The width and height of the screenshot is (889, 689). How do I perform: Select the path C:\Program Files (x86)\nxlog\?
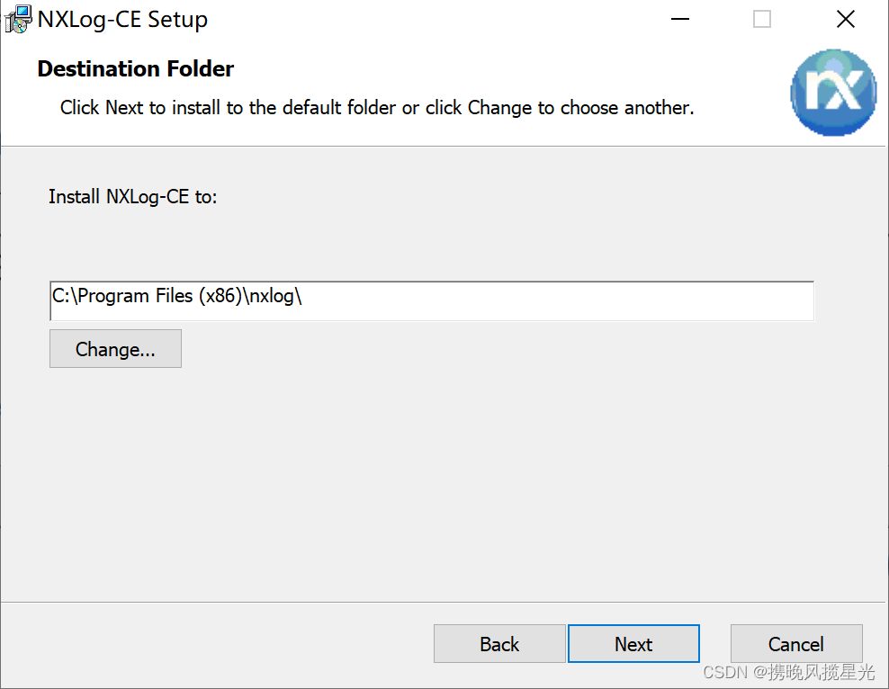pos(175,295)
